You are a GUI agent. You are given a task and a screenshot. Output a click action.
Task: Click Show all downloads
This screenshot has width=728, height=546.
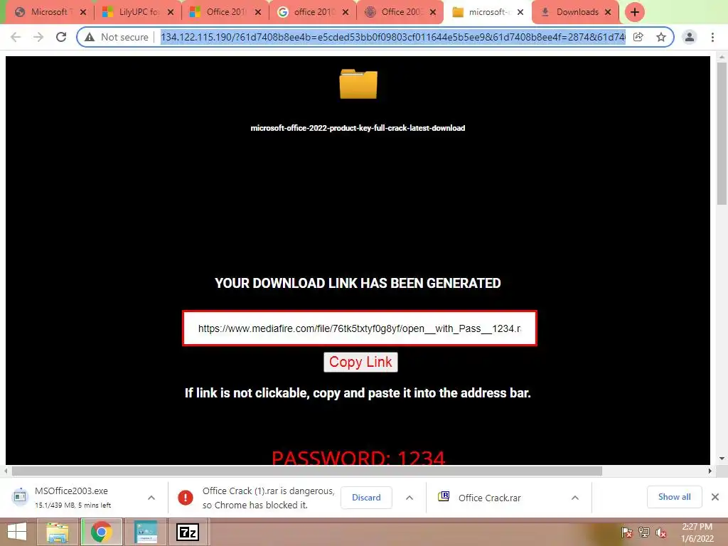click(674, 497)
